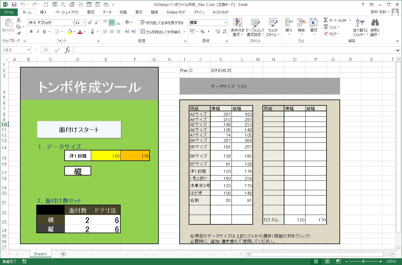Viewport: 402px width, 265px height.
Task: Click the zoom slider in status bar
Action: tap(364, 261)
